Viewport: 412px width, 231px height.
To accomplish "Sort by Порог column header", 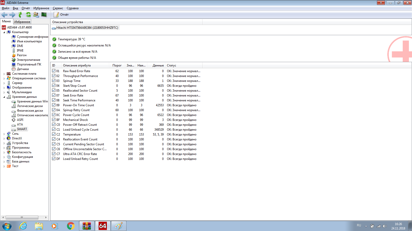I will coord(117,65).
